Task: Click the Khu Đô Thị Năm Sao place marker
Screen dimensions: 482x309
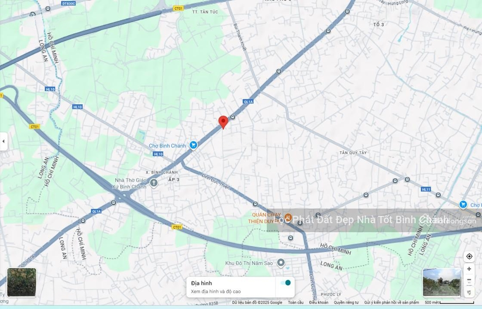Action: pos(281,263)
